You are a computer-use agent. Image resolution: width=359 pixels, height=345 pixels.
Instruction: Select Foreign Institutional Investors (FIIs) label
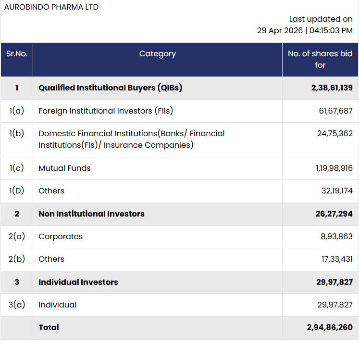point(106,111)
